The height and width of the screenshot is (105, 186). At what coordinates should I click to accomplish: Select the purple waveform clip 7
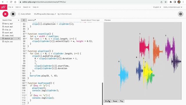[x=170, y=48]
